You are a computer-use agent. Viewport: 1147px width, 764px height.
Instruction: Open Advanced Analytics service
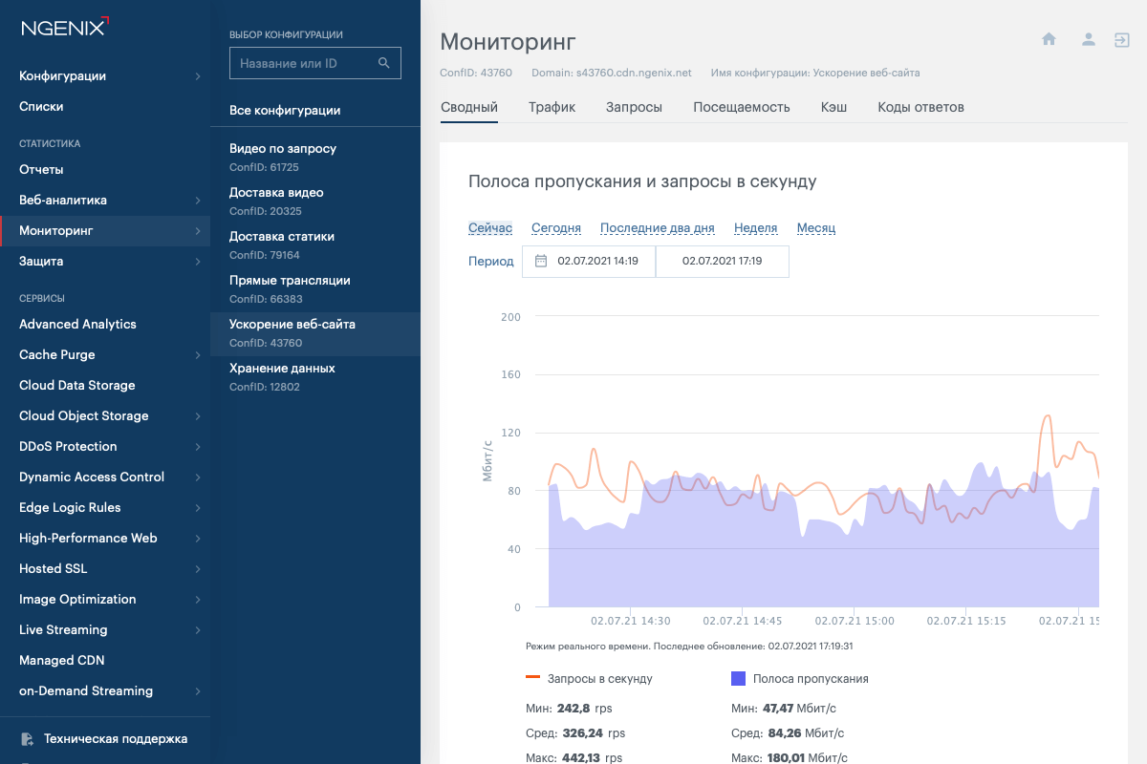coord(77,325)
